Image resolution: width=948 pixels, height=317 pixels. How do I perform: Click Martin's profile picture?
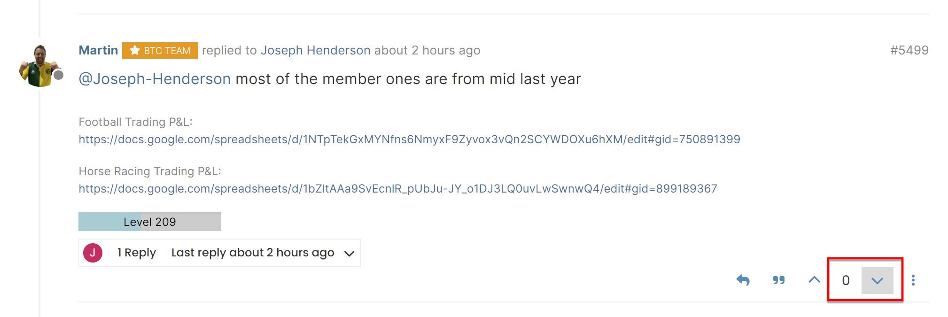(x=39, y=66)
